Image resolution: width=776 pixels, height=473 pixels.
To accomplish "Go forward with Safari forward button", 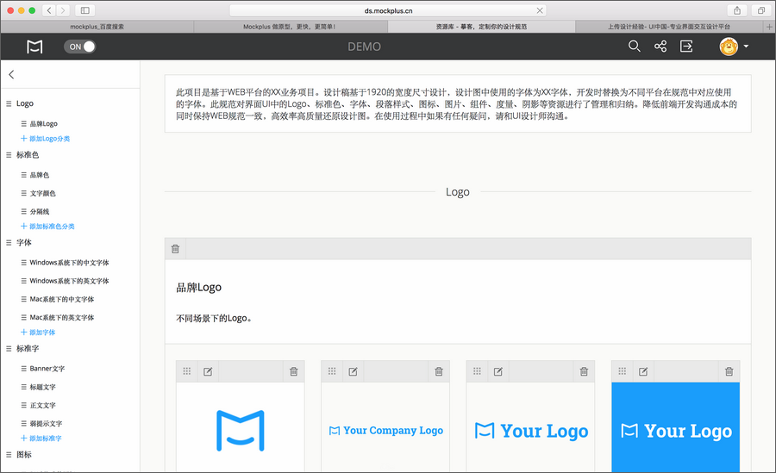I will pyautogui.click(x=63, y=10).
